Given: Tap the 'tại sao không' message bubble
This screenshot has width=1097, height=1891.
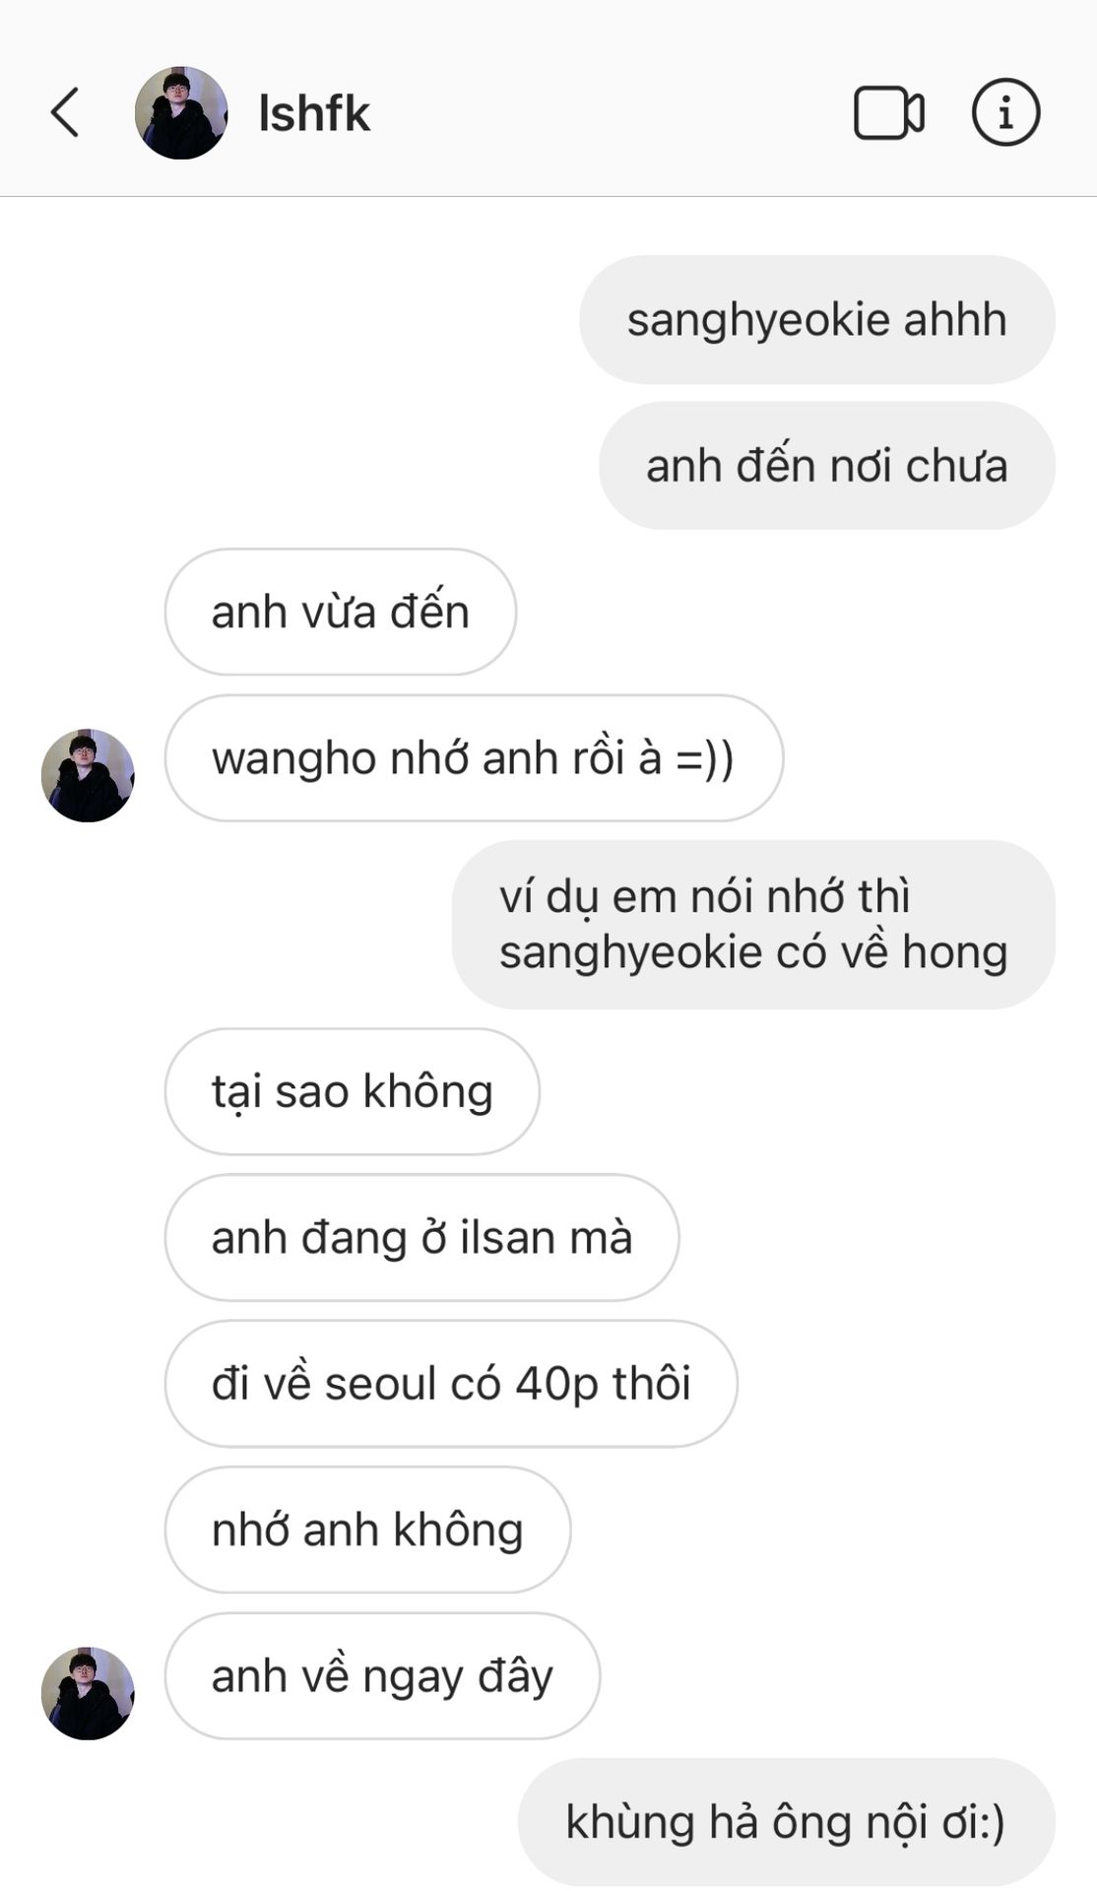Looking at the screenshot, I should [x=353, y=1091].
